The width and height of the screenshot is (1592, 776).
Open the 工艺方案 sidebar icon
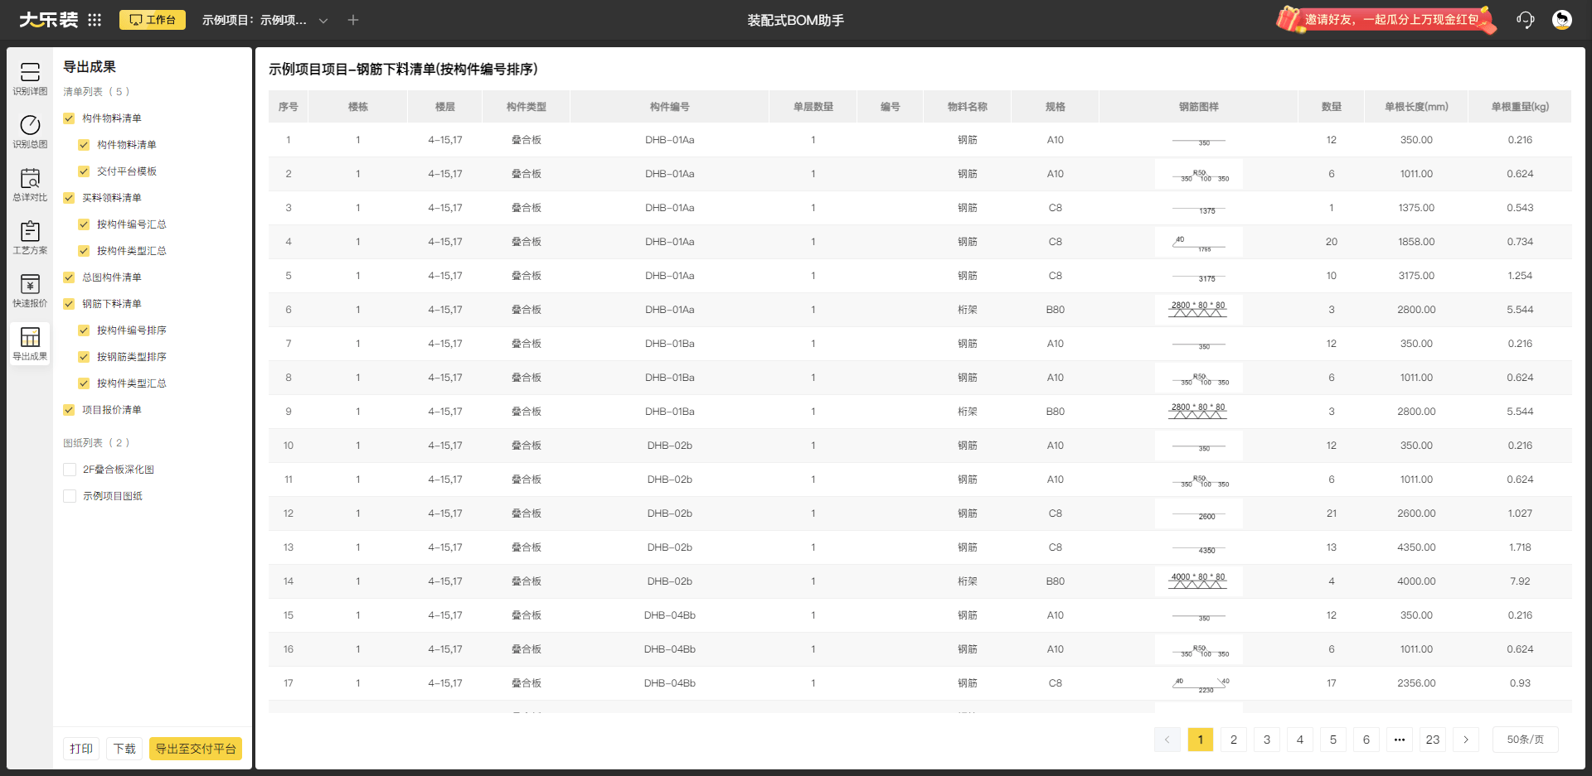click(30, 238)
